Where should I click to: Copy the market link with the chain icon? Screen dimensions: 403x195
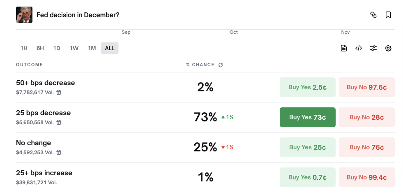(x=373, y=15)
